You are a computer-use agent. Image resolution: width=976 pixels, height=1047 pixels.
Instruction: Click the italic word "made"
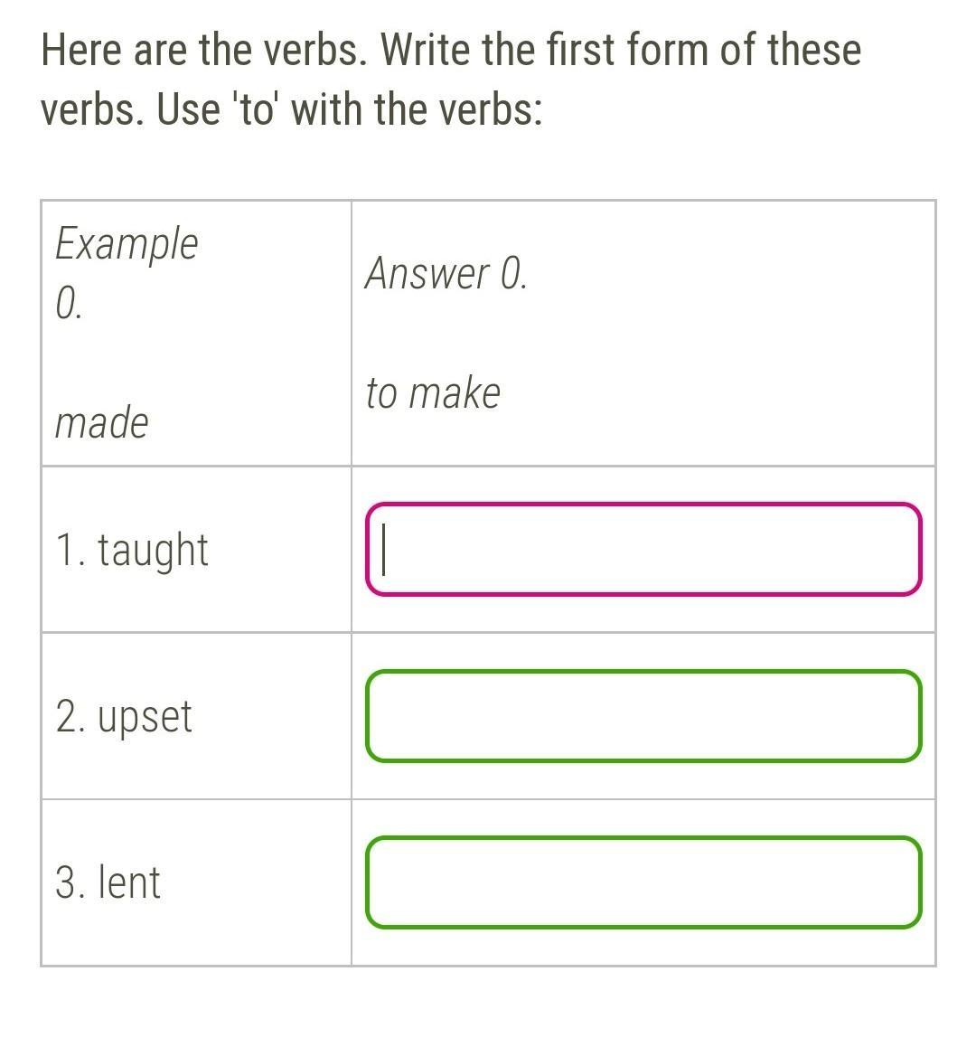pos(101,422)
